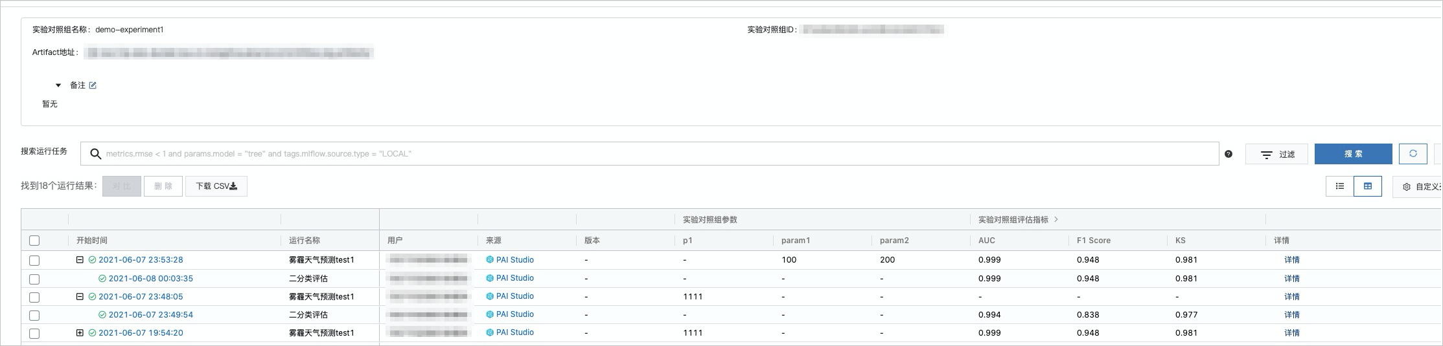Open 详情 for the 00:03:35 run
1443x346 pixels.
click(1292, 279)
